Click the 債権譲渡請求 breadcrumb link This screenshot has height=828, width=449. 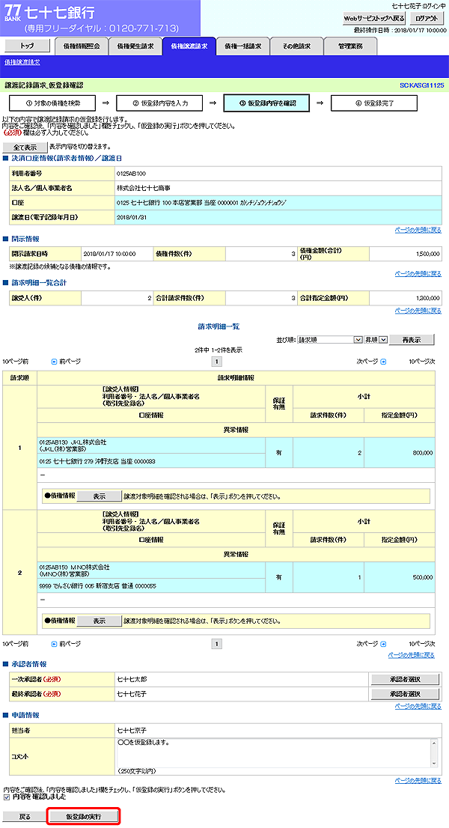click(x=22, y=62)
